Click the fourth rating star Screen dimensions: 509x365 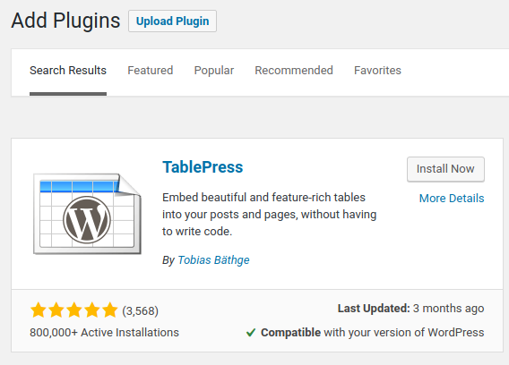92,310
